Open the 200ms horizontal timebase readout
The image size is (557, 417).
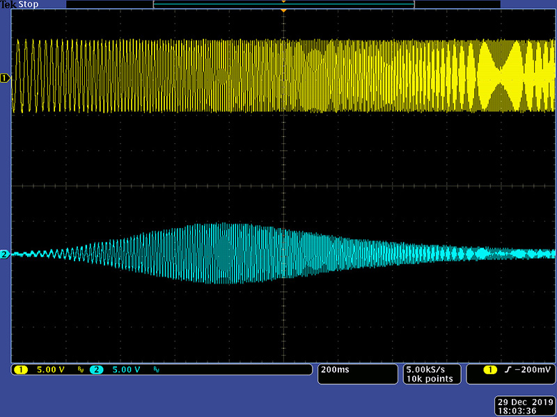334,370
